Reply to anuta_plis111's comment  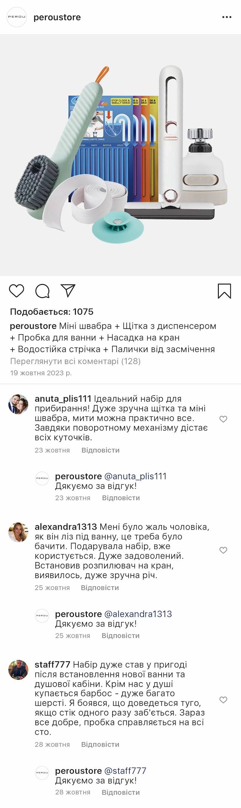(x=101, y=450)
